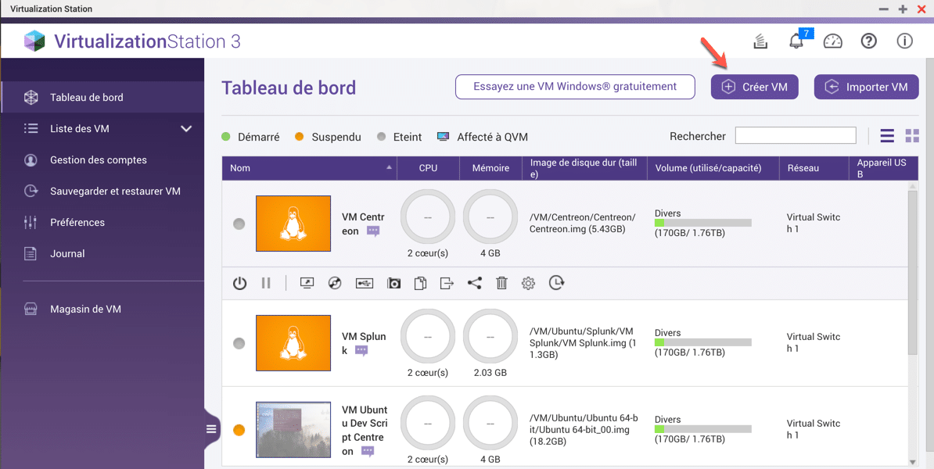Click the CD/DVD image icon
The image size is (934, 469).
(335, 283)
